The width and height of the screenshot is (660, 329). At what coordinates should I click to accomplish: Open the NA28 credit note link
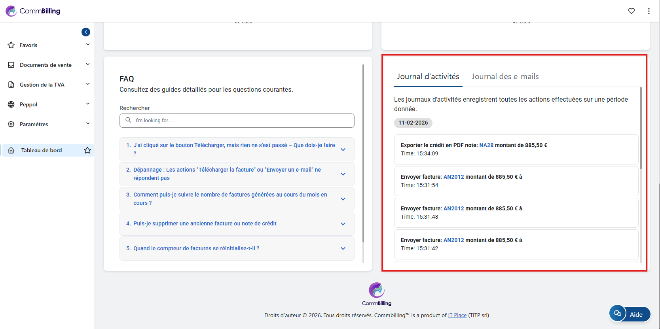click(x=486, y=145)
